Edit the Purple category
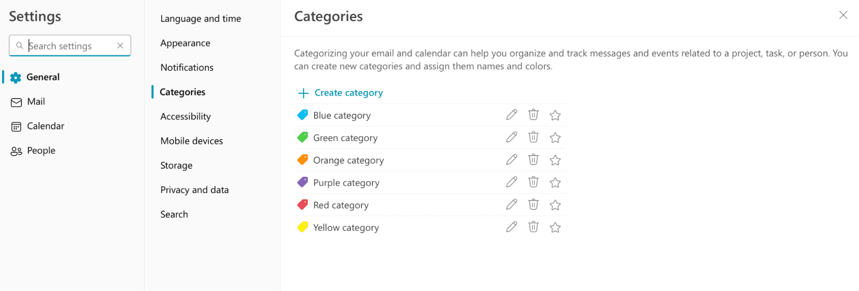Screen dimensions: 859x291 [511, 182]
